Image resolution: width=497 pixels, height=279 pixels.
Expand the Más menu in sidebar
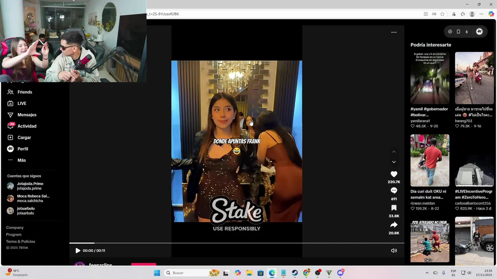click(21, 160)
